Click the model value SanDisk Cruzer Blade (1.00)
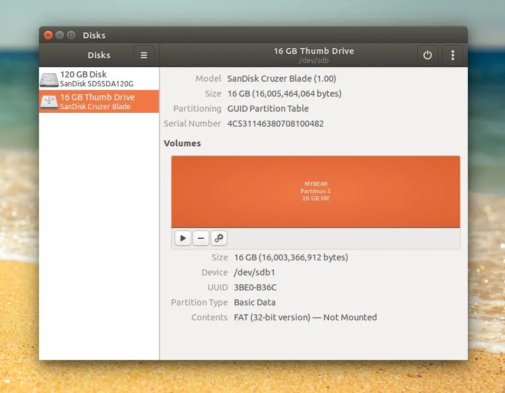This screenshot has width=505, height=393. tap(282, 79)
